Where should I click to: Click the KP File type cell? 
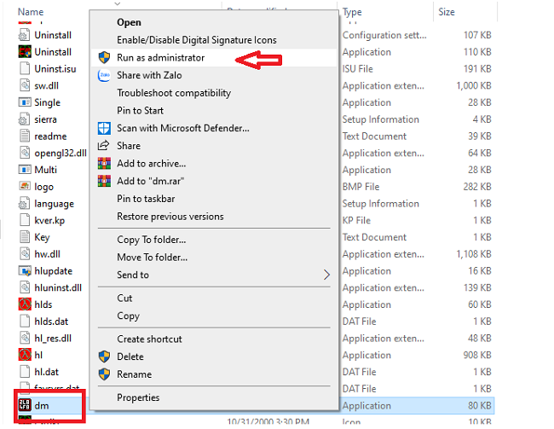tap(356, 220)
